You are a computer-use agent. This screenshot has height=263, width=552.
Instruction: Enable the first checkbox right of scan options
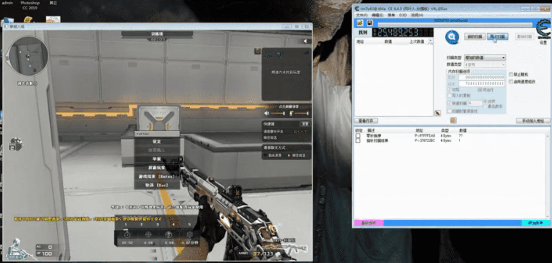511,74
